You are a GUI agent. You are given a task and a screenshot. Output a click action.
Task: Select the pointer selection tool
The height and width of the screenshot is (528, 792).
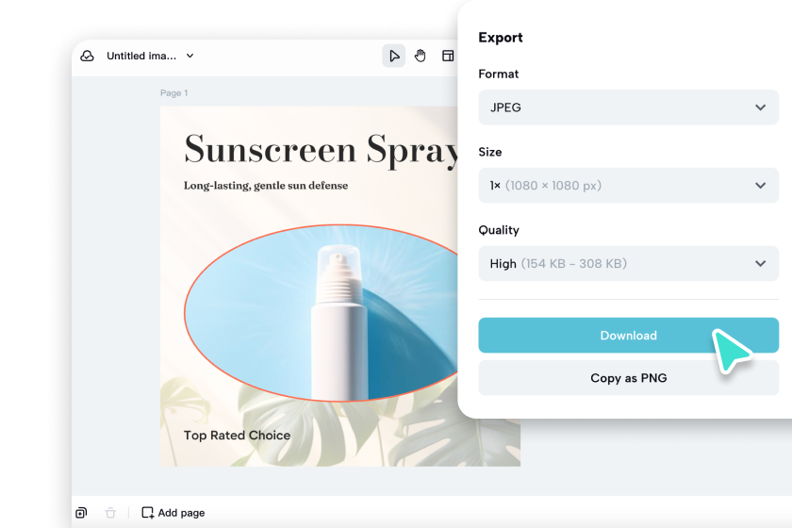click(x=394, y=56)
